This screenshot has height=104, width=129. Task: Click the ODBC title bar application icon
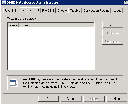(x=4, y=3)
